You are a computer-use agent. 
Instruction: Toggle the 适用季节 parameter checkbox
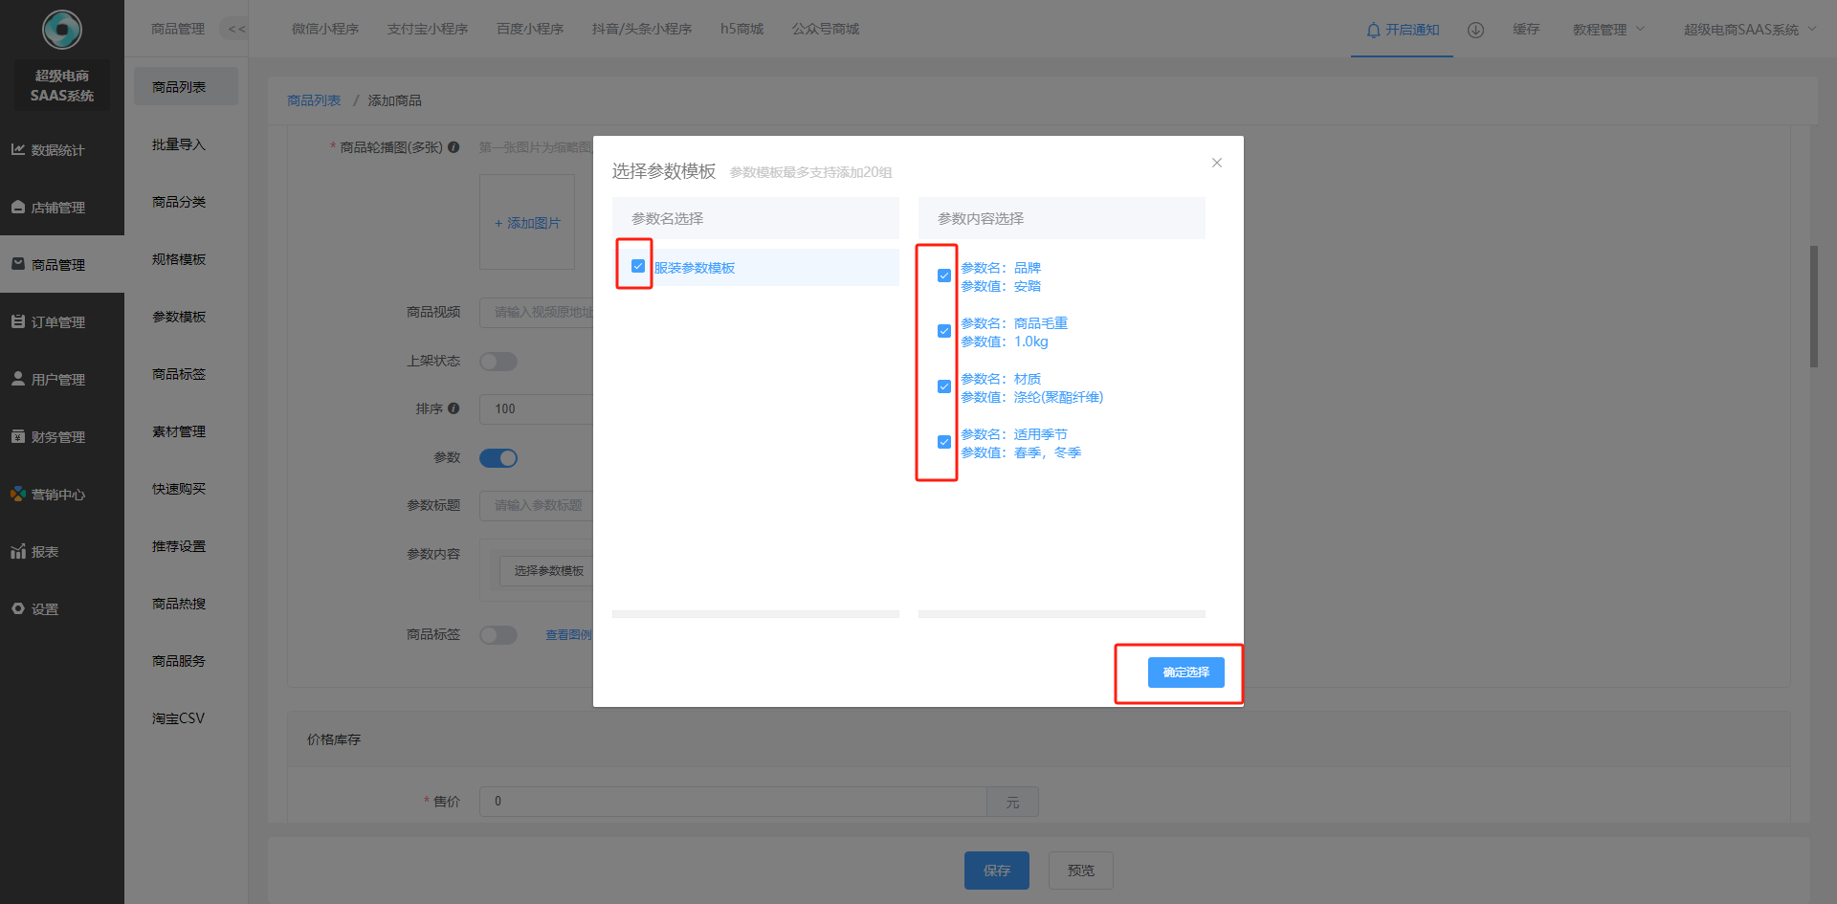click(x=944, y=442)
